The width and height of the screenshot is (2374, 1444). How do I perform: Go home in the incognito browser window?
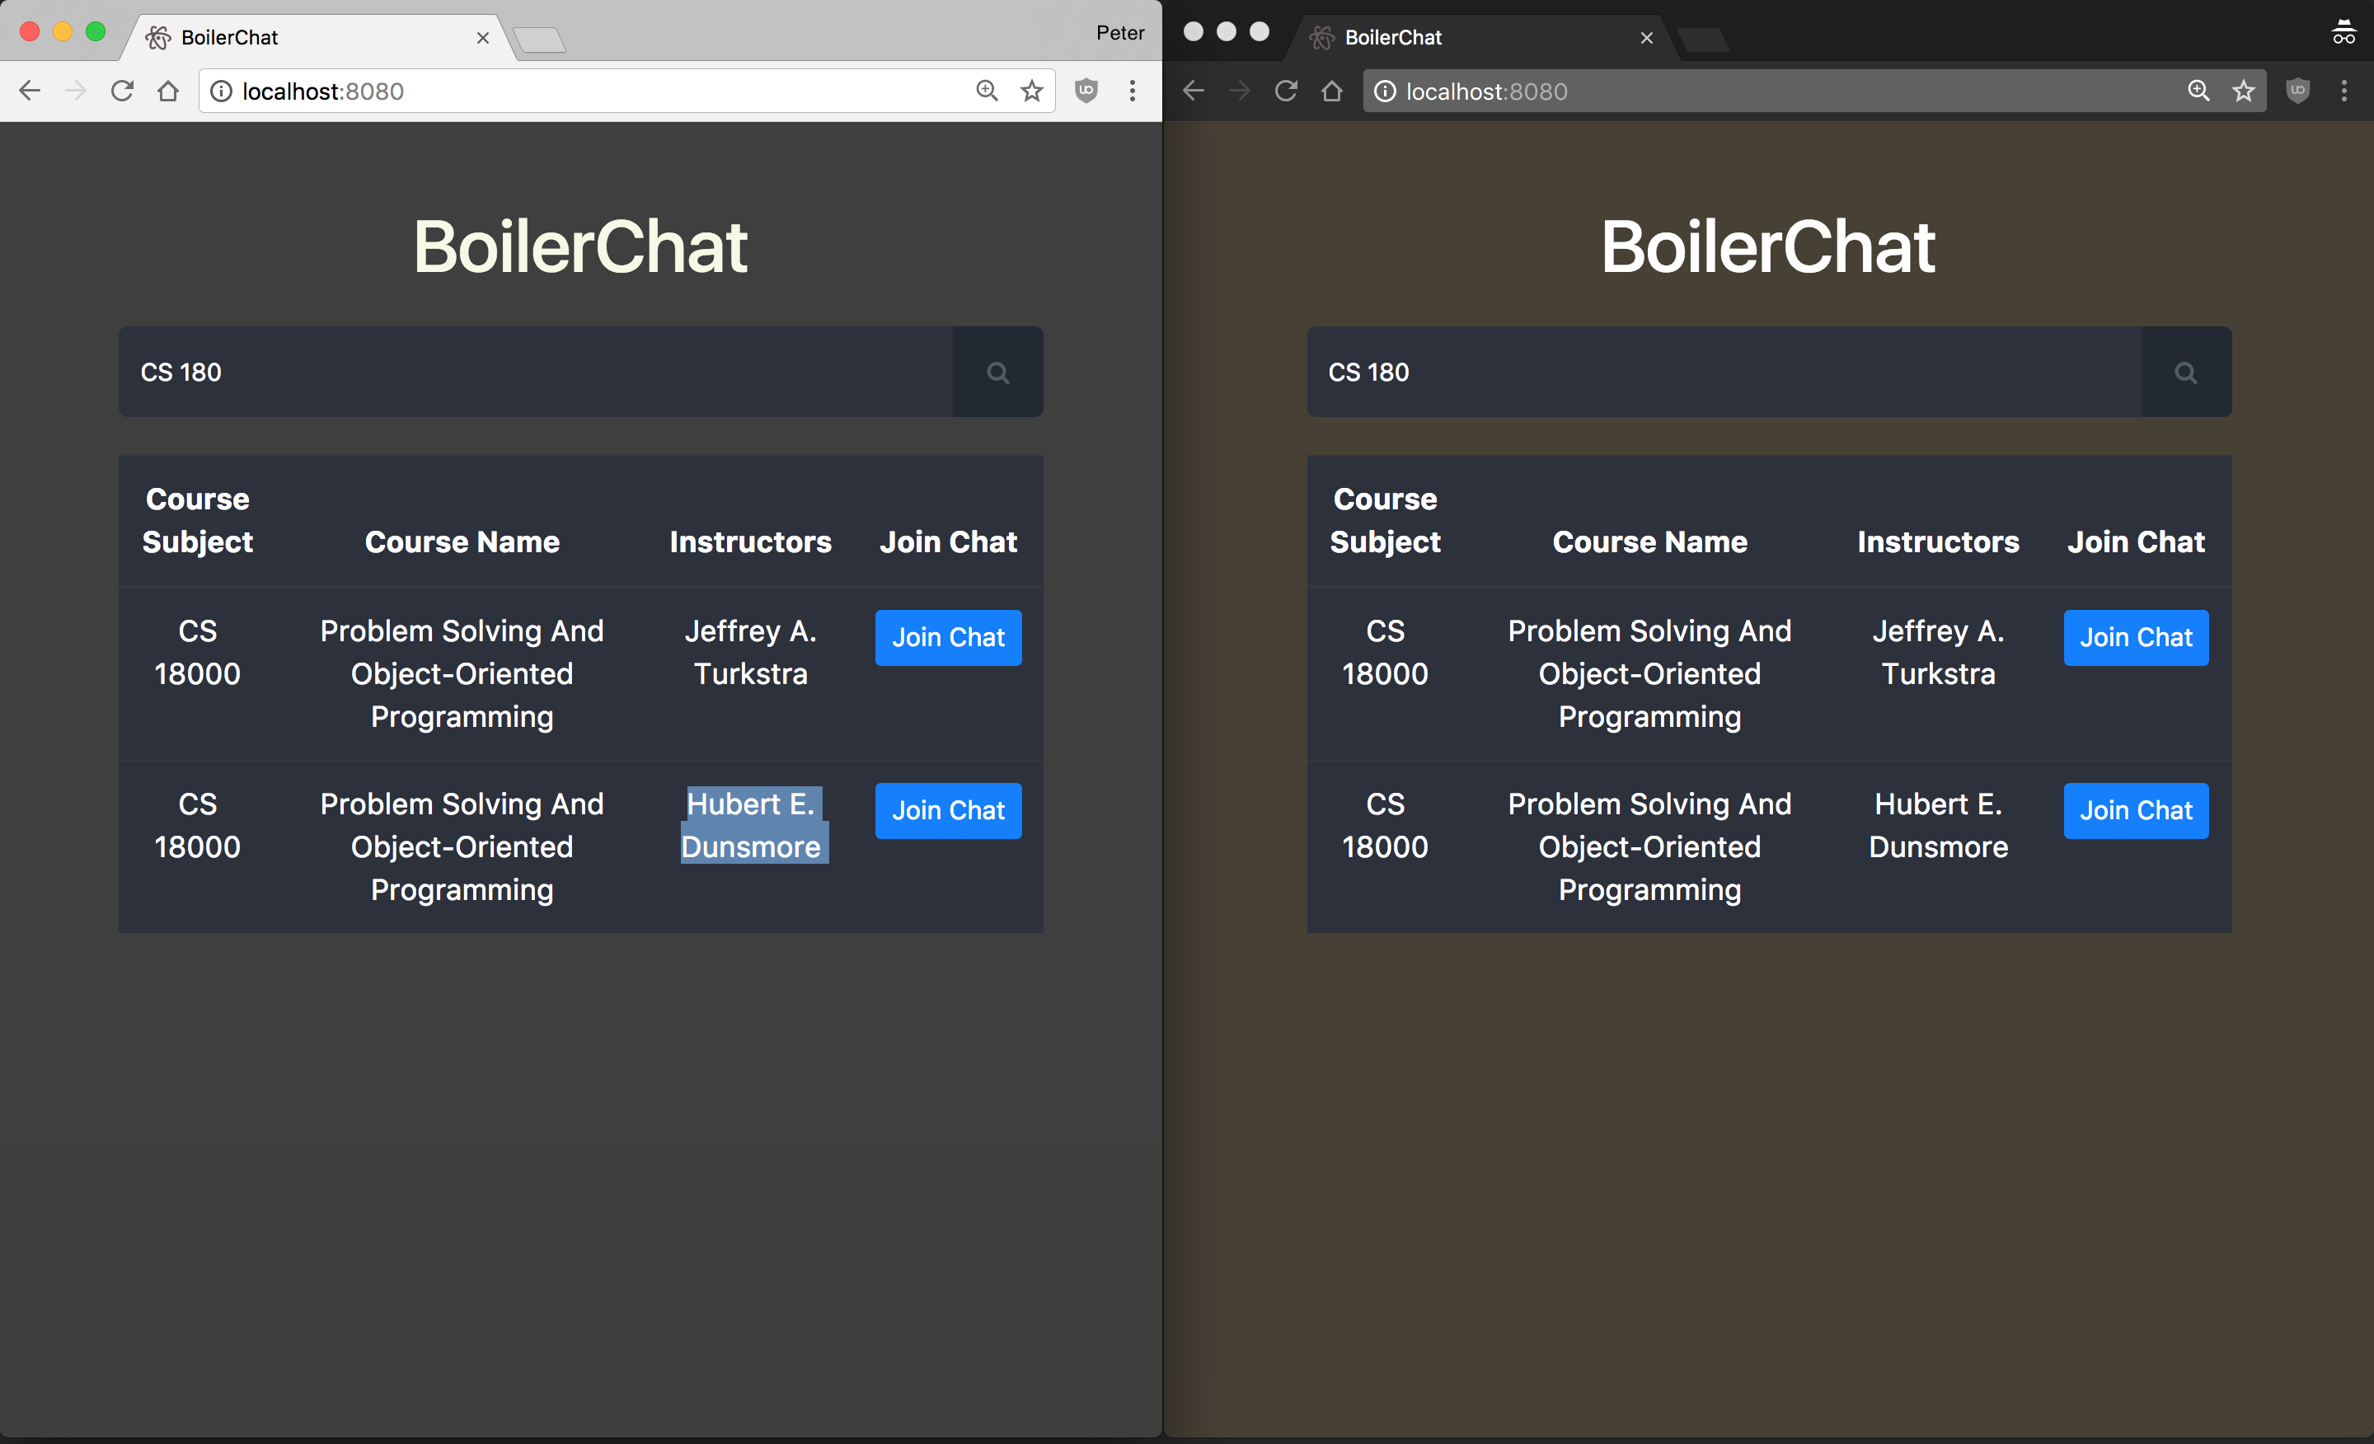point(1331,91)
